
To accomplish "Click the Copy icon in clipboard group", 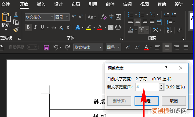I will pos(16,22).
